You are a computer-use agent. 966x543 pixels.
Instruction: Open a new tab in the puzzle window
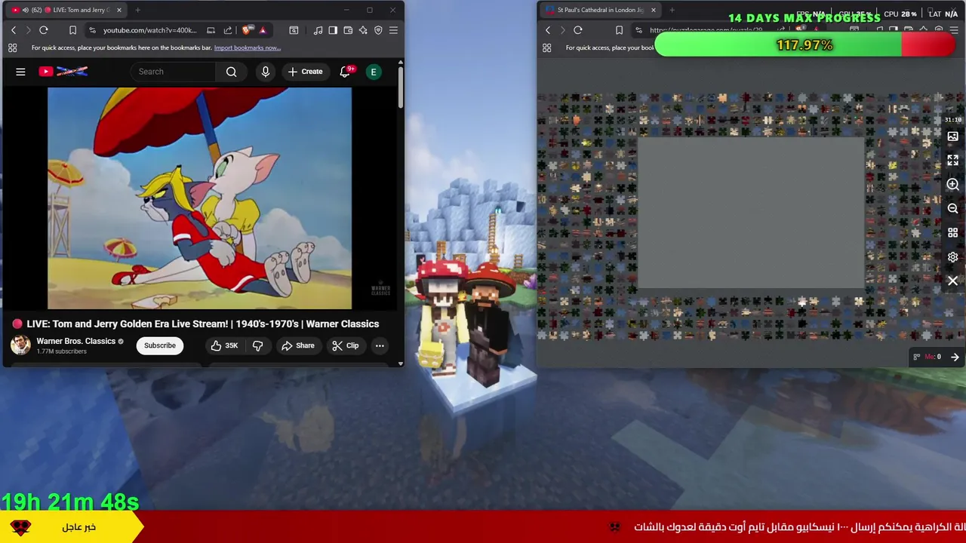coord(672,10)
